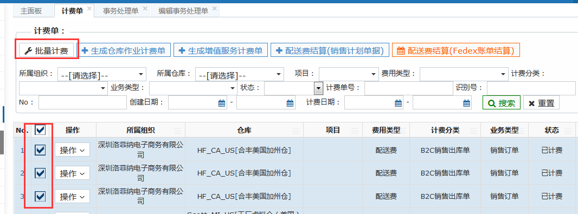Uncheck the checkbox in row 3
Viewport: 578px width, 214px height.
click(x=40, y=196)
